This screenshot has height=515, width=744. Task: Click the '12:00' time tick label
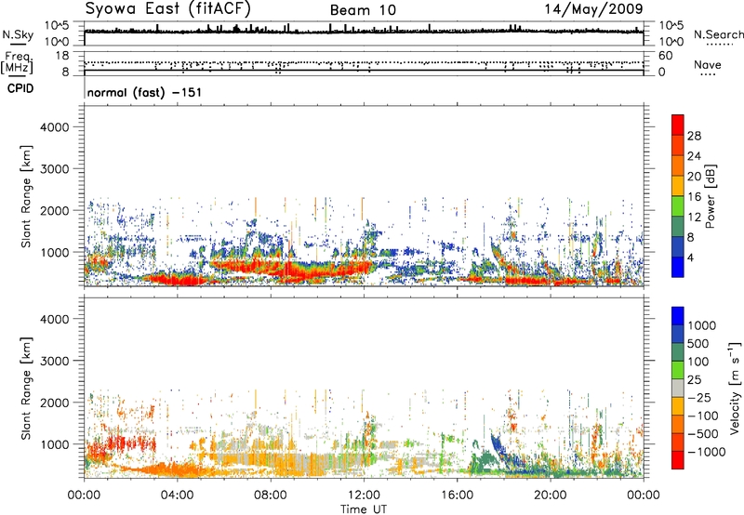point(364,495)
